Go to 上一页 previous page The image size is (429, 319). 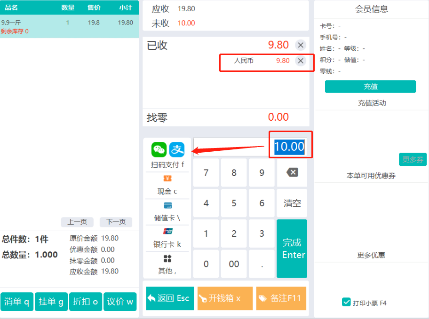tap(77, 222)
